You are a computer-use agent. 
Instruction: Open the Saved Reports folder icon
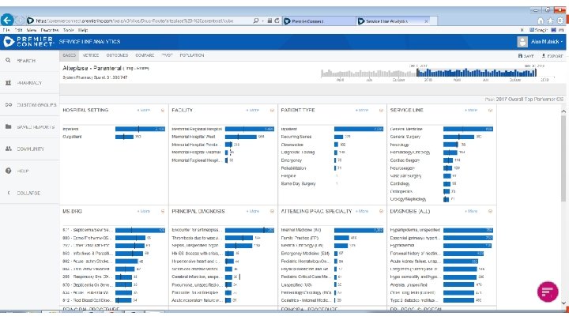(x=9, y=126)
